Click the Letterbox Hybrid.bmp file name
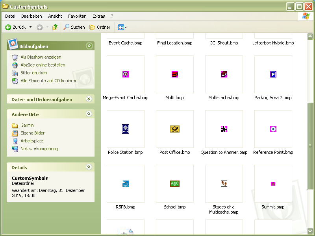The height and width of the screenshot is (236, 315). [x=273, y=43]
